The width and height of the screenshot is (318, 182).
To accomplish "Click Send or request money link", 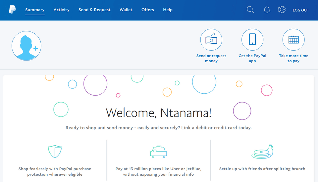I will click(211, 58).
